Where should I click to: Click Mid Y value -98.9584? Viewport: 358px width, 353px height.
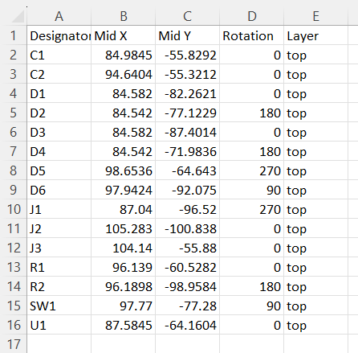coord(188,286)
